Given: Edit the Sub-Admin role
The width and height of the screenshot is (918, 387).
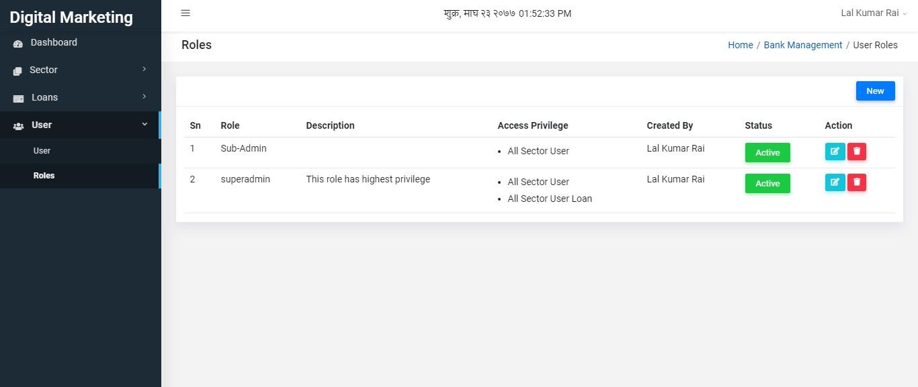Looking at the screenshot, I should (x=835, y=152).
